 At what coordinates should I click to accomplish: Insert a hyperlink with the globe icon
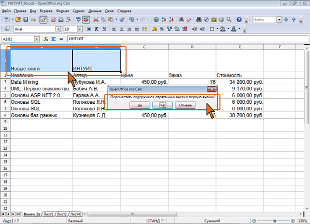coord(156,20)
